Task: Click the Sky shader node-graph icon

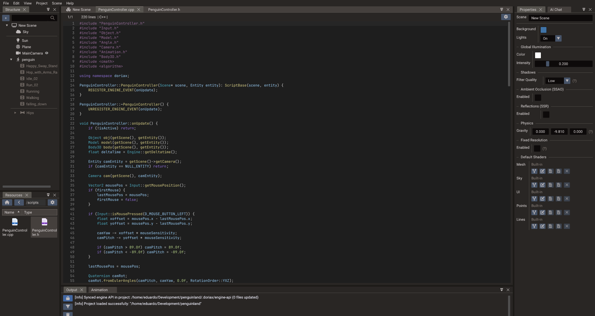Action: click(x=534, y=185)
